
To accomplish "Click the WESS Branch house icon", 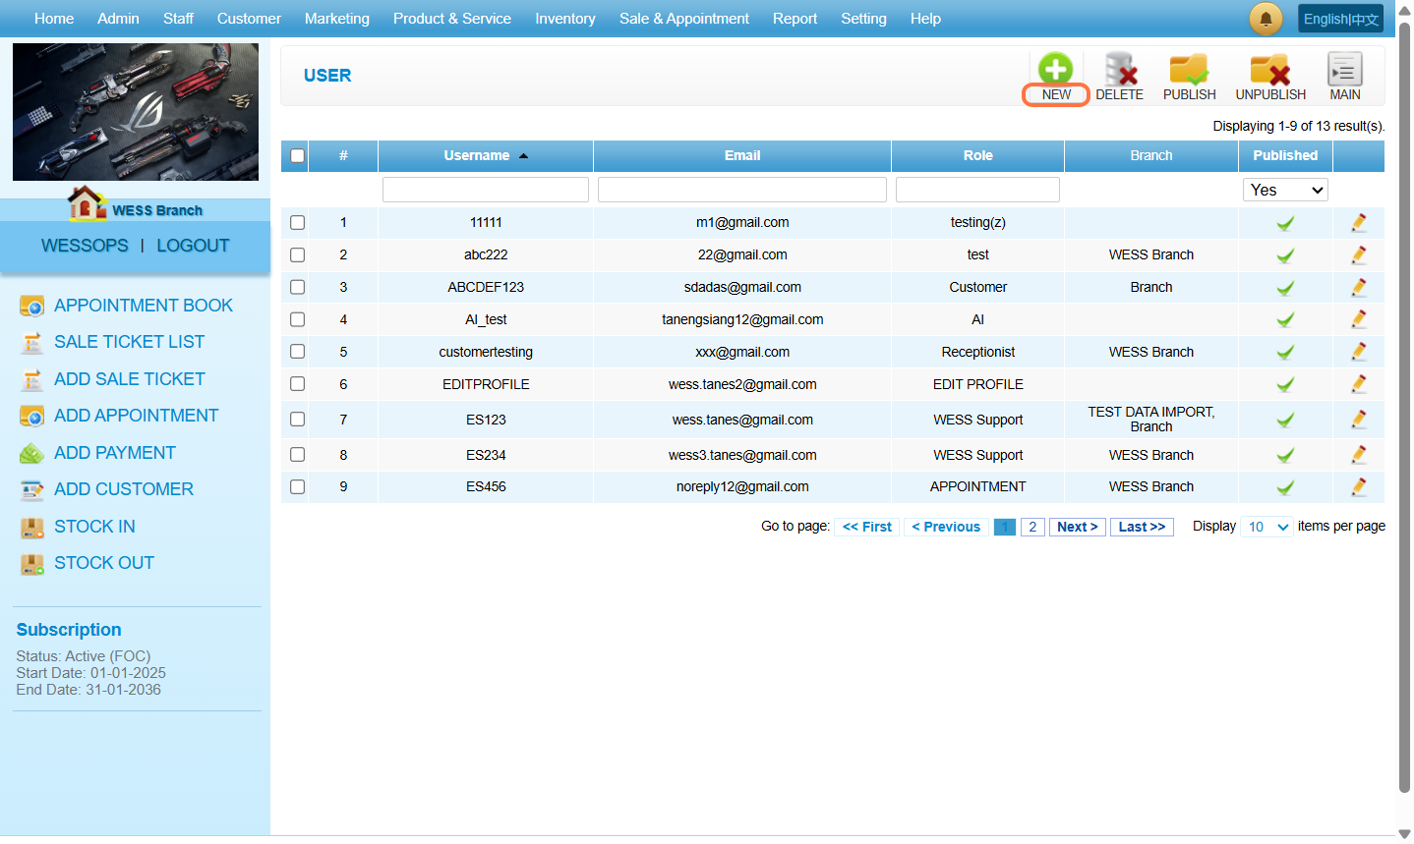I will tap(87, 203).
